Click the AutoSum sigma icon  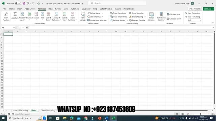(x=15, y=14)
